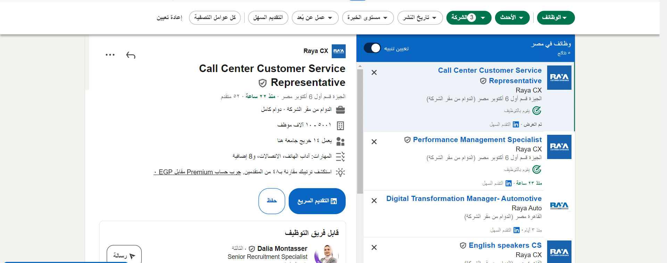Click the share arrow icon in job details

click(131, 55)
